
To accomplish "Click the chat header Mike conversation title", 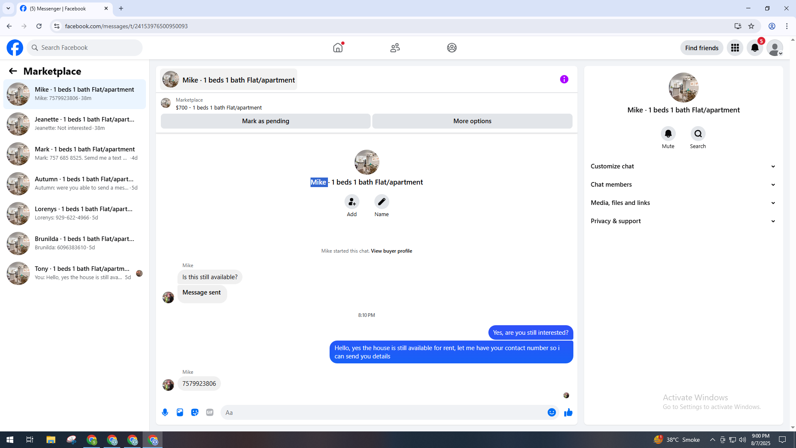I will (228, 80).
